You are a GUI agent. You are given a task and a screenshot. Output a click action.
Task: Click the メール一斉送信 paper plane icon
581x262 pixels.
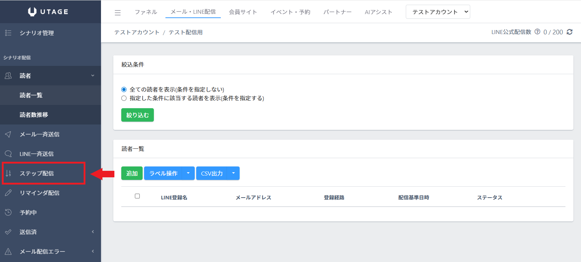tap(8, 134)
